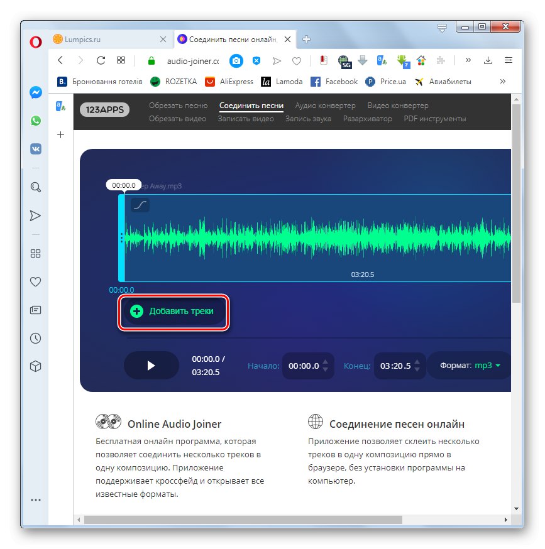
Task: Click the Конец time input field
Action: point(395,366)
